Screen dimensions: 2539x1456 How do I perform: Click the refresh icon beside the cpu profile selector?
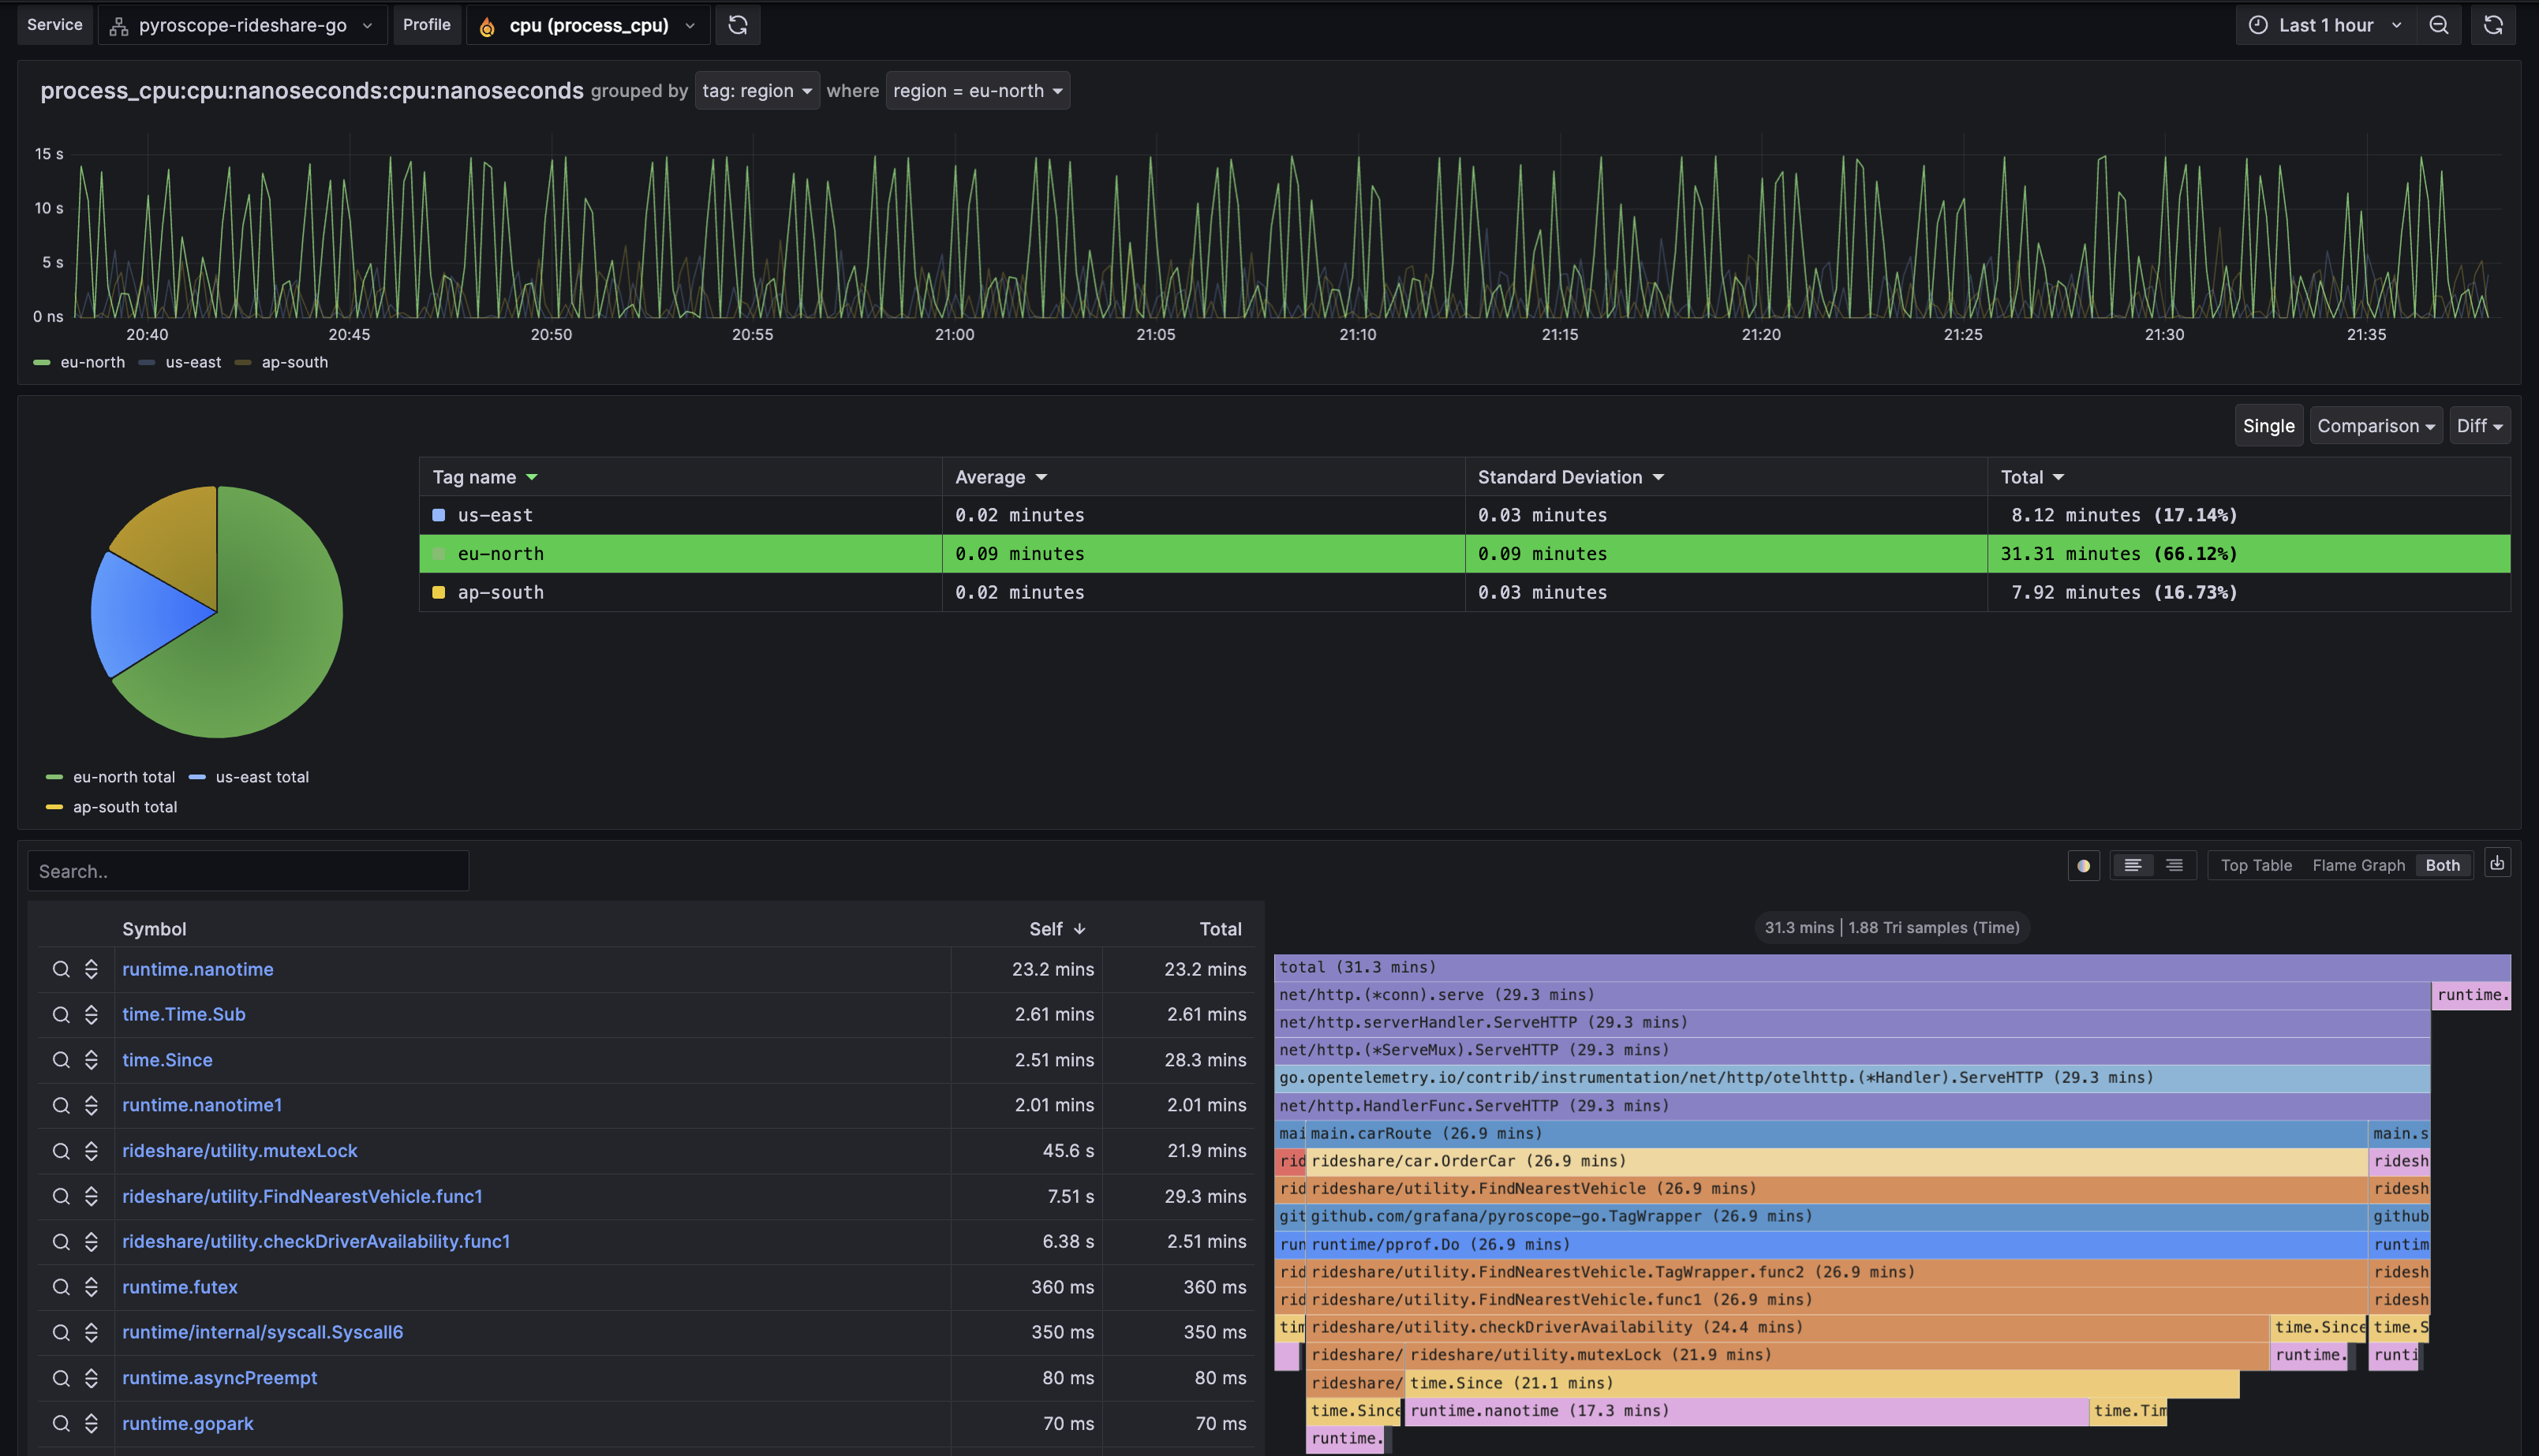point(738,25)
